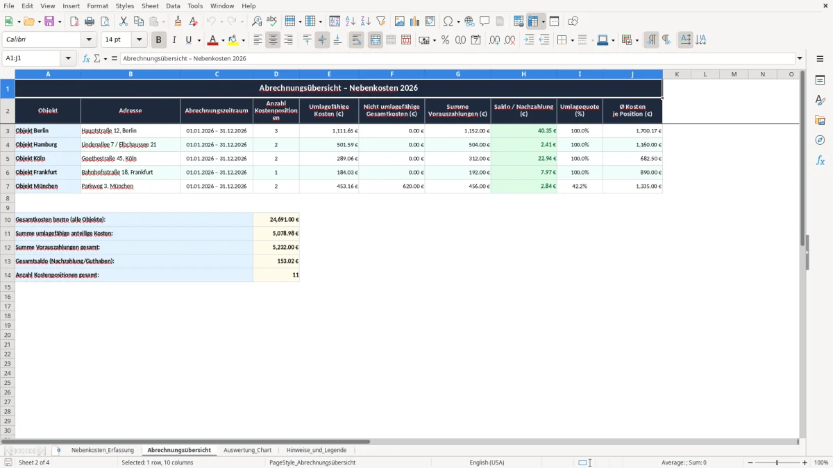833x468 pixels.
Task: Cut the selection with scissors icon
Action: tap(124, 21)
